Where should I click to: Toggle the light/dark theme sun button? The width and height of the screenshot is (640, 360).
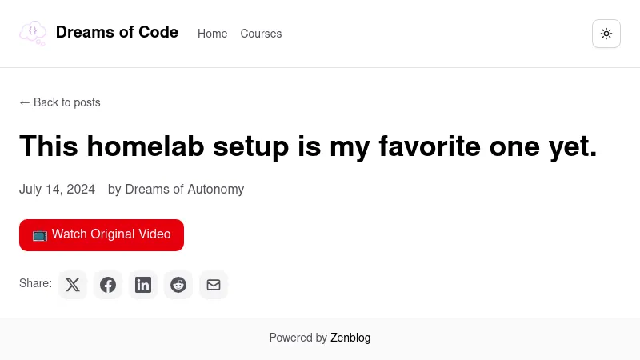tap(606, 34)
